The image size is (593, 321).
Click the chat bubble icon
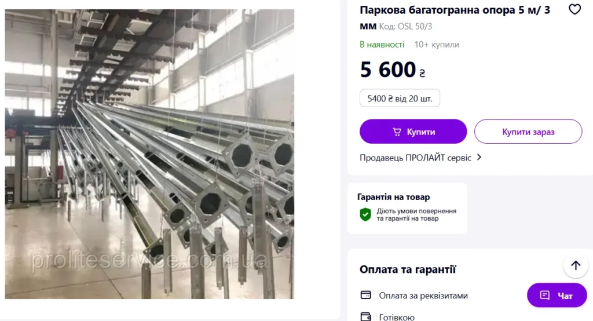(x=544, y=296)
